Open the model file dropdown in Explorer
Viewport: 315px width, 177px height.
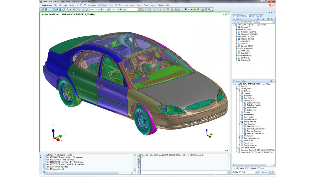click(x=274, y=22)
